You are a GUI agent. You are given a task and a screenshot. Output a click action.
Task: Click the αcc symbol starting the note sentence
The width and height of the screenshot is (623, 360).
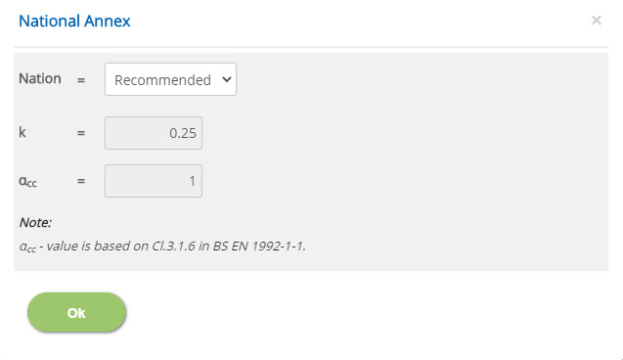coord(27,247)
